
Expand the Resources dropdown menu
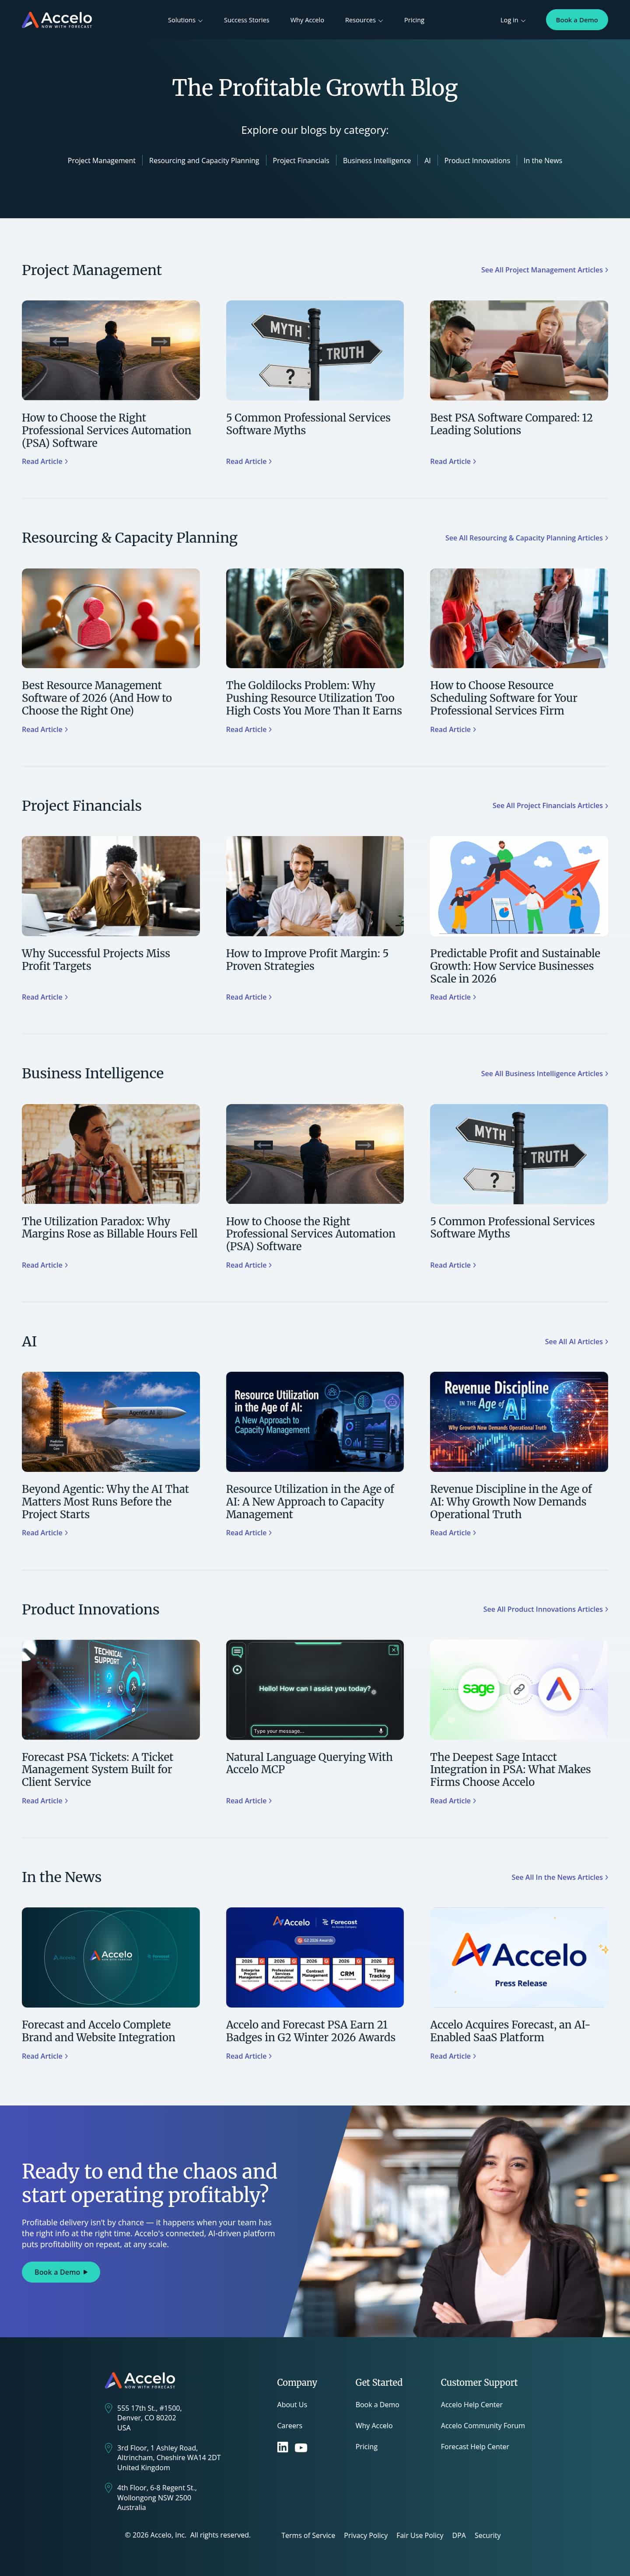[364, 20]
